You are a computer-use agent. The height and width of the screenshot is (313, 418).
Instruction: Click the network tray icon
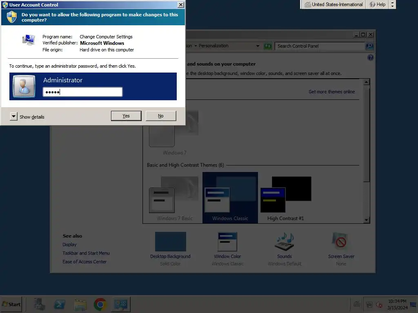coord(369,304)
